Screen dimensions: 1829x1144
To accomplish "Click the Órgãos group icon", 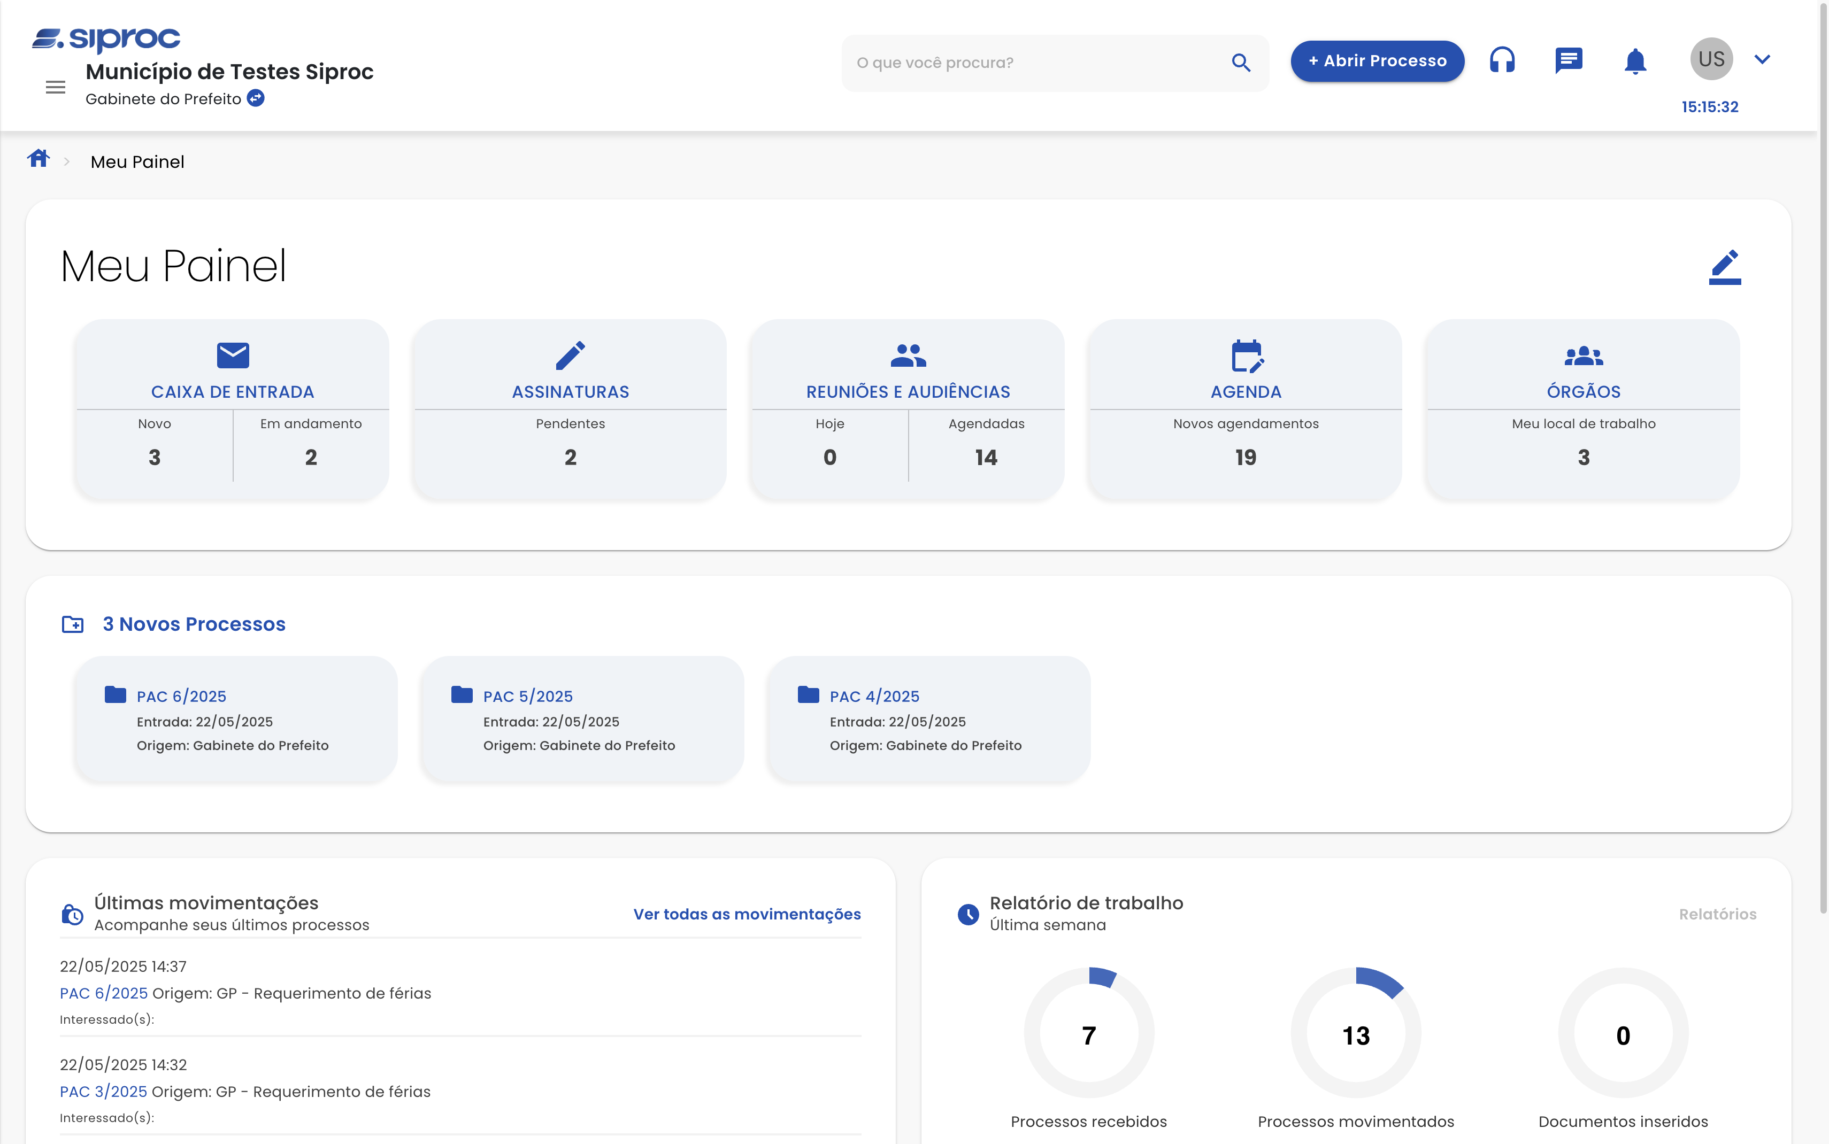I will (1583, 355).
